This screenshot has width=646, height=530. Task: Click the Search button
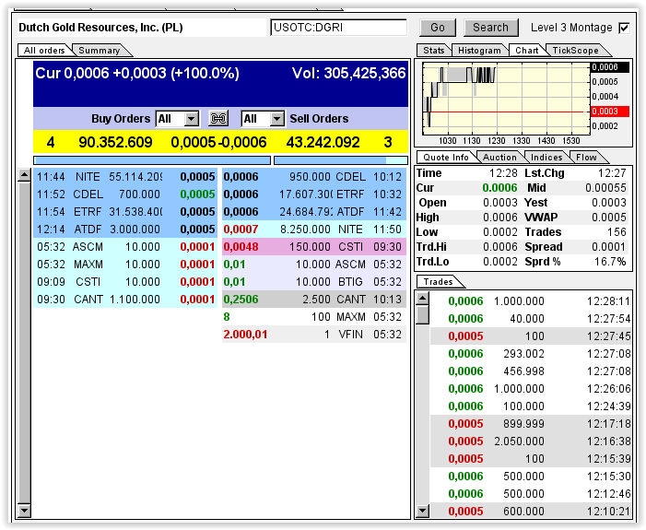[x=490, y=28]
